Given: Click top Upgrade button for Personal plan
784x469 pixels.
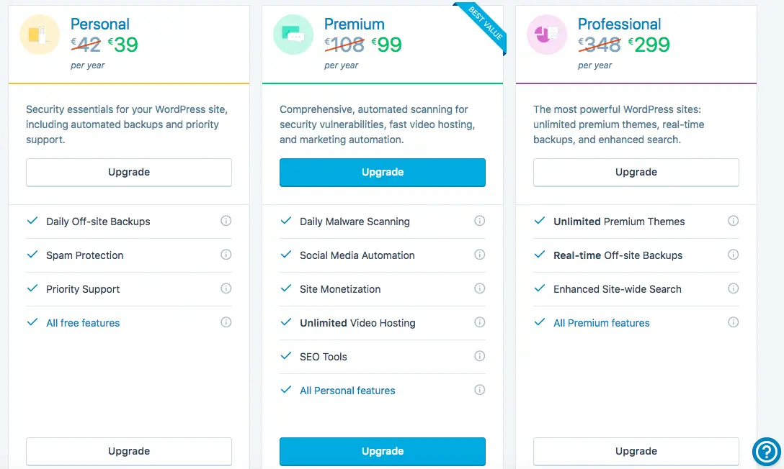Looking at the screenshot, I should (129, 173).
